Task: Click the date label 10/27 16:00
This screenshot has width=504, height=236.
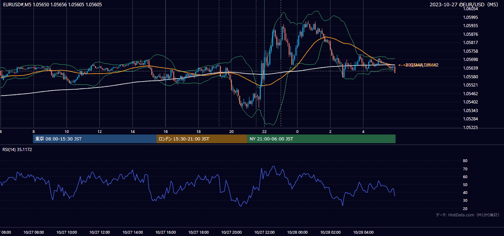Action: [x=166, y=232]
